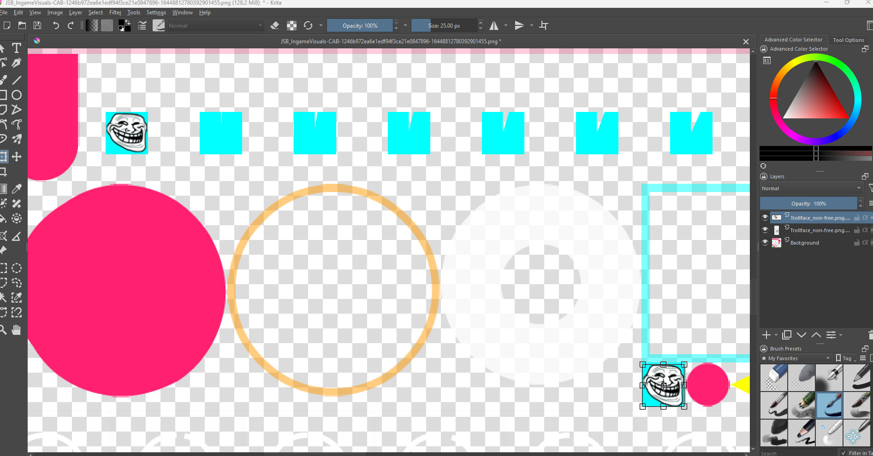Open the Layer menu
873x456 pixels.
(75, 12)
